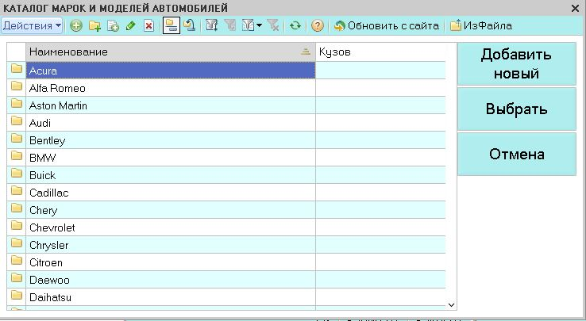Image resolution: width=586 pixels, height=321 pixels.
Task: Click ИзФайла toolbar button
Action: 481,25
